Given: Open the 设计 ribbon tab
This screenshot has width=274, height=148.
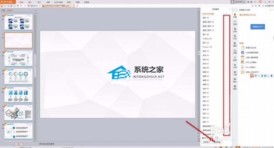Looking at the screenshot, I should (39, 2).
